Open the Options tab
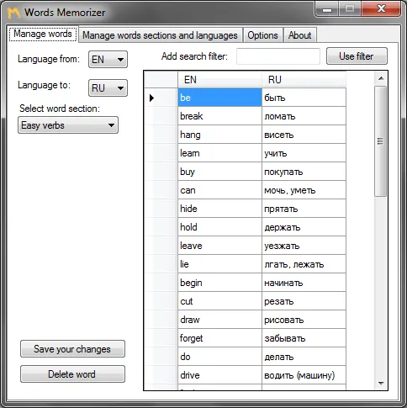407x408 pixels. 262,35
